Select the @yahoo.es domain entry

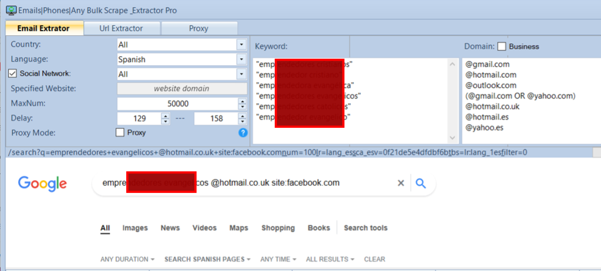(484, 128)
